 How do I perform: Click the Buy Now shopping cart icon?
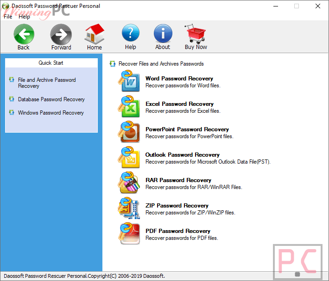[x=196, y=33]
